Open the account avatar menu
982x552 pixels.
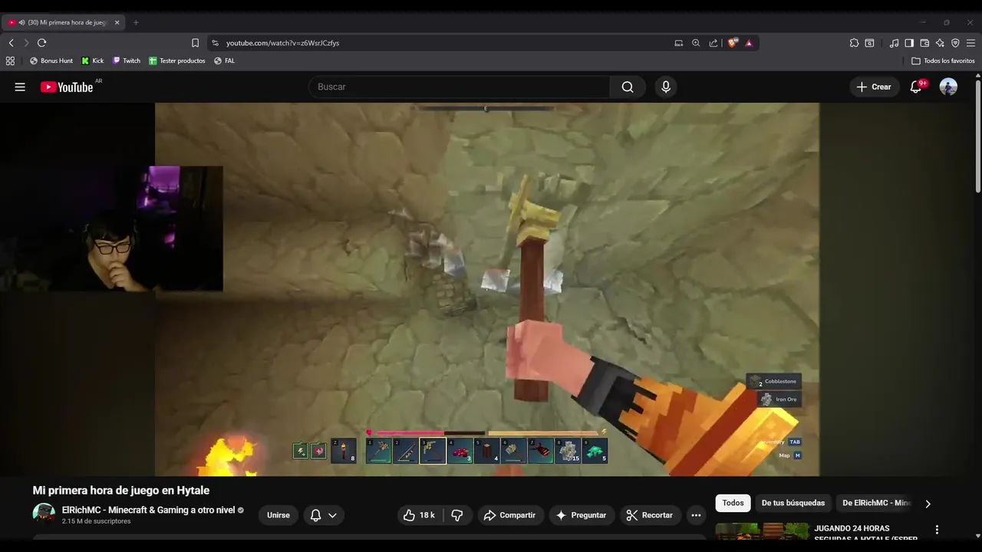pyautogui.click(x=948, y=87)
